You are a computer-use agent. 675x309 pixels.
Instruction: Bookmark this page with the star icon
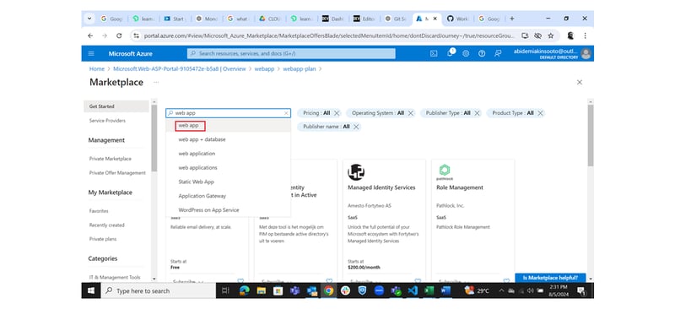click(x=551, y=35)
